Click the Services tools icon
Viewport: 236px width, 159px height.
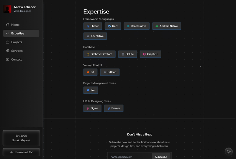pos(8,51)
